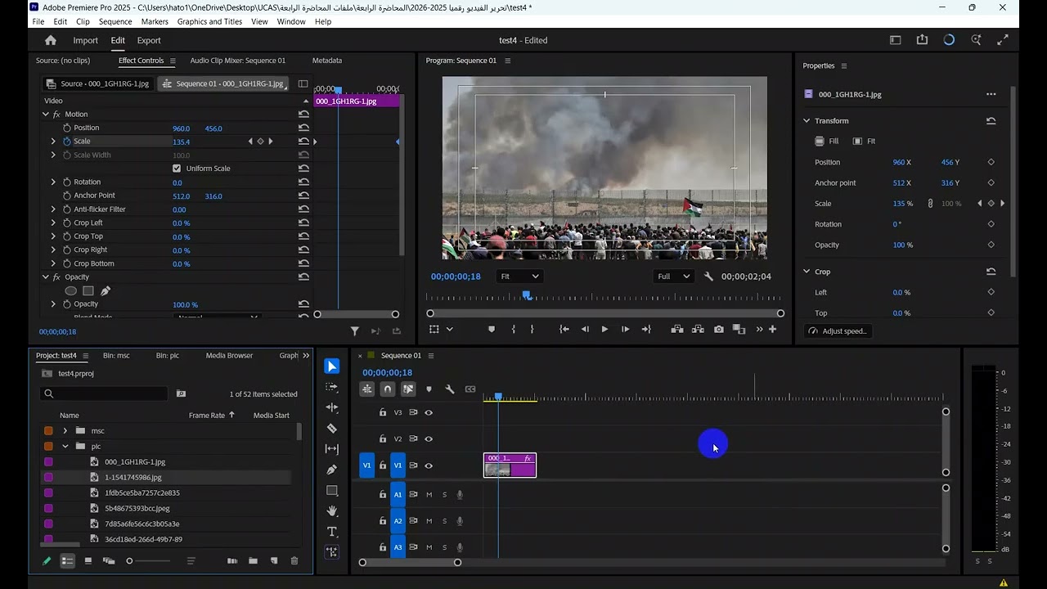The height and width of the screenshot is (589, 1047).
Task: Select the Hand tool in the toolbar
Action: pos(331,510)
